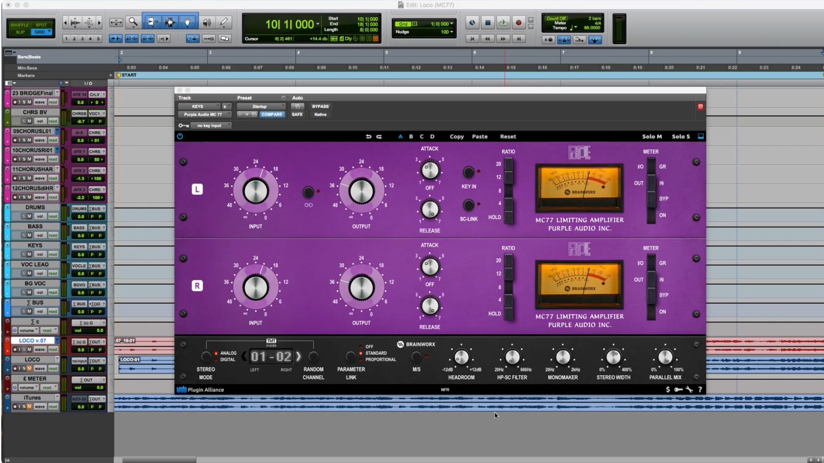Toggle KEY IN on left channel
This screenshot has width=824, height=463.
469,172
